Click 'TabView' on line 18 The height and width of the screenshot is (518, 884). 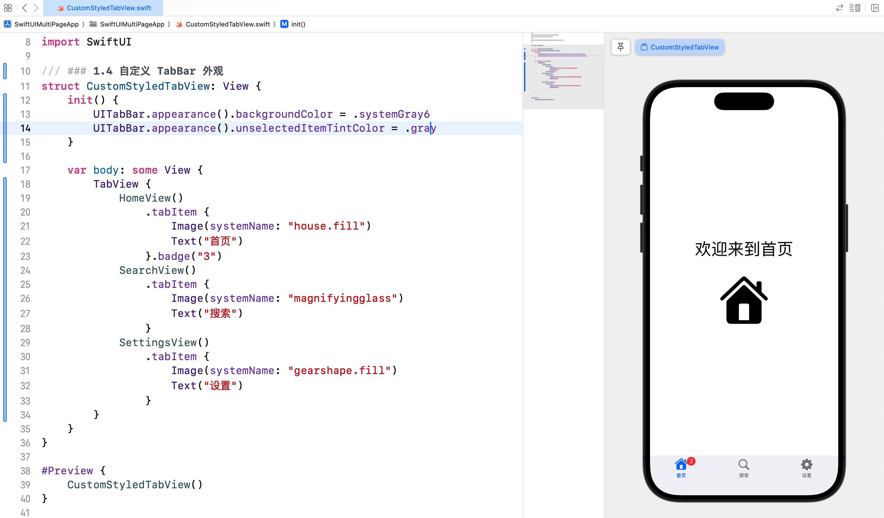116,184
